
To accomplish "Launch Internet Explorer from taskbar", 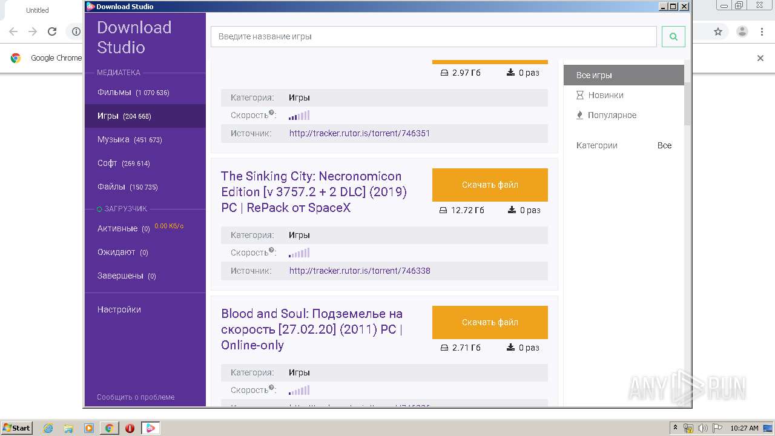I will (x=48, y=428).
